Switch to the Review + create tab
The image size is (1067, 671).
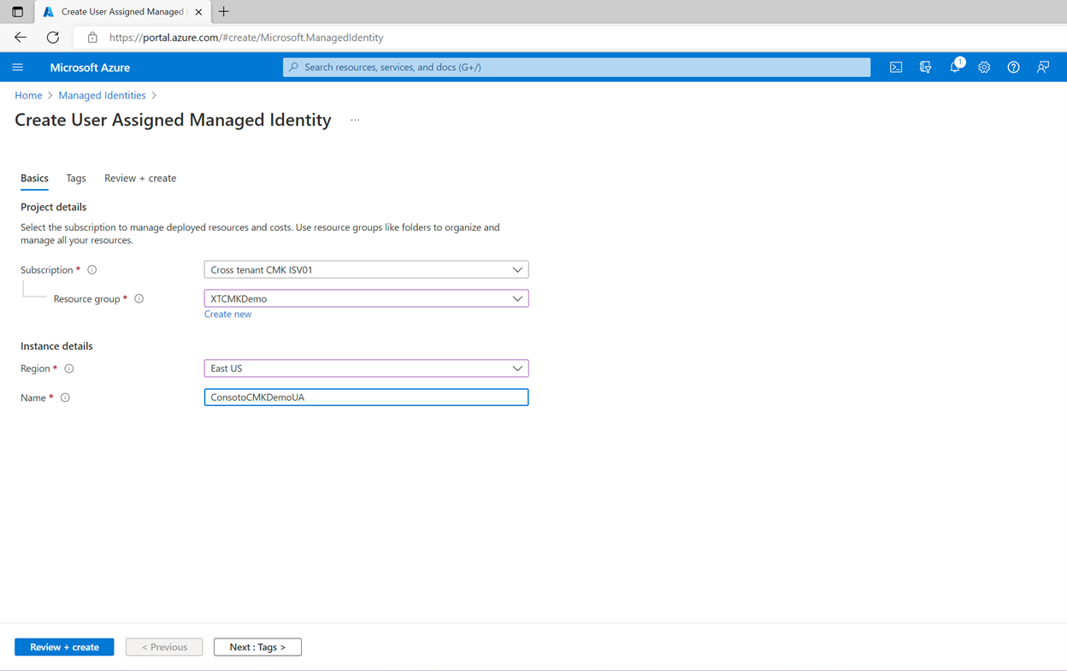139,178
